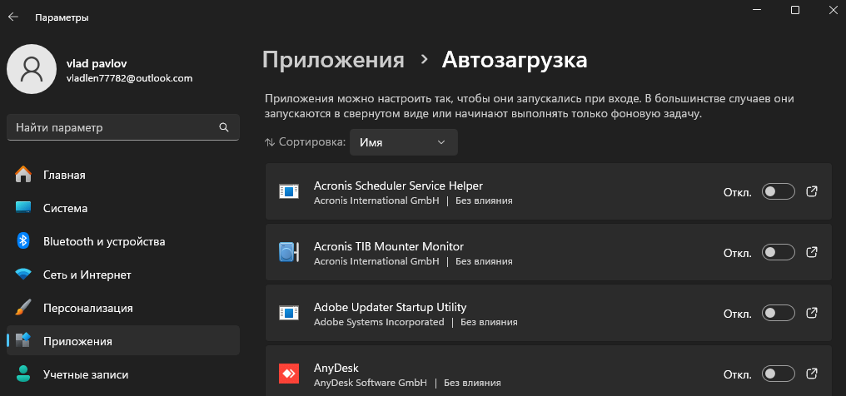Open external link icon for Acronis TIB Mounter Monitor
846x396 pixels.
click(812, 251)
